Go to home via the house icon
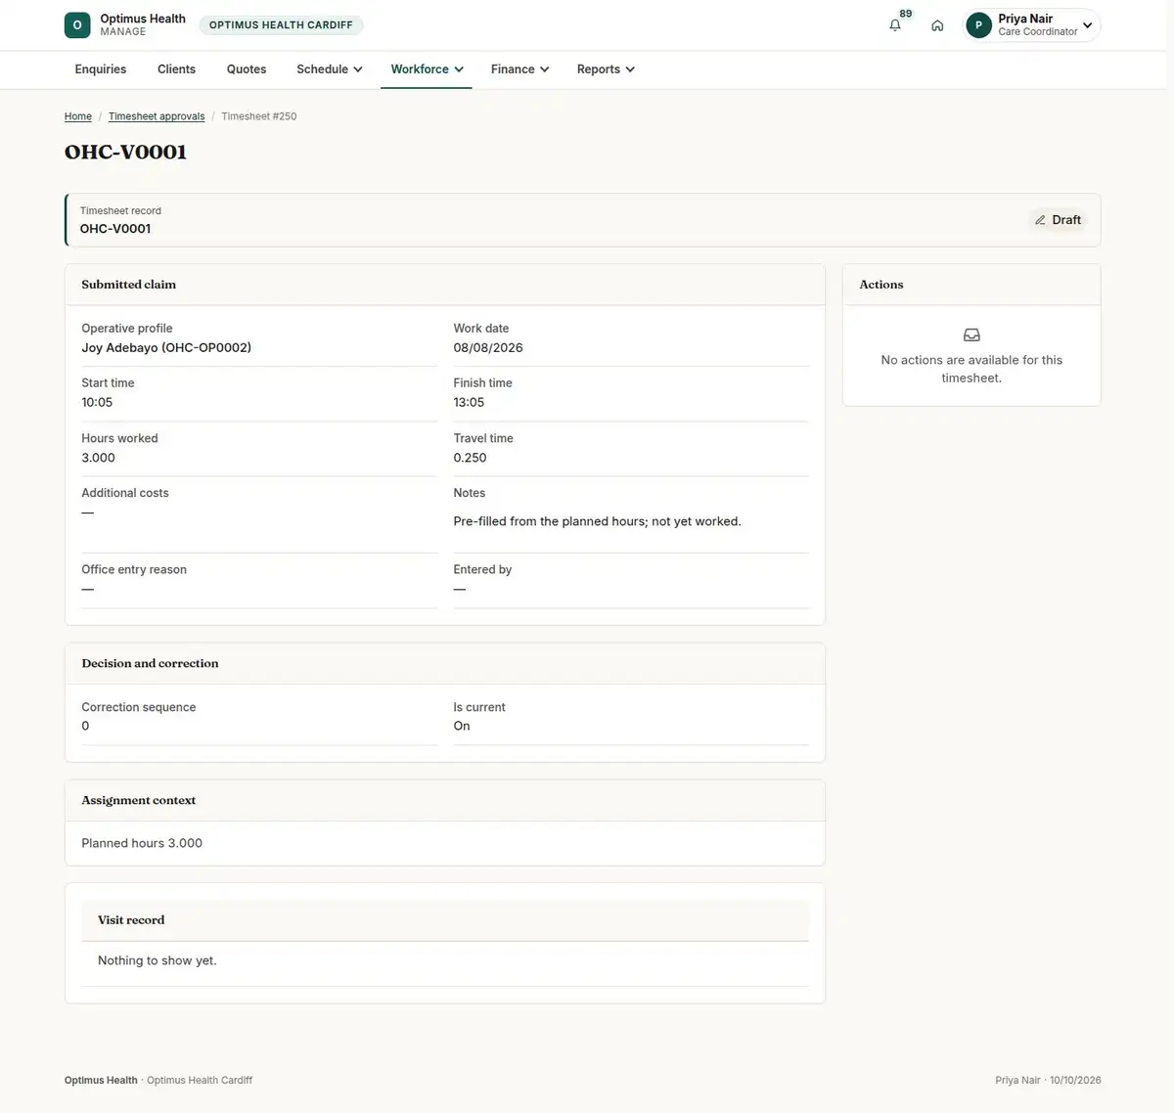The width and height of the screenshot is (1174, 1113). [937, 25]
